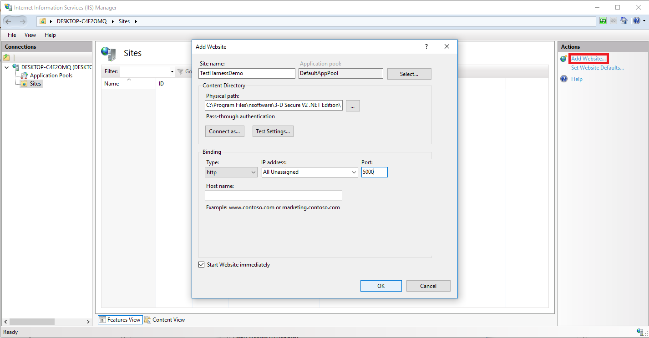Browse the physical path with the ... button
The width and height of the screenshot is (649, 338).
[353, 106]
